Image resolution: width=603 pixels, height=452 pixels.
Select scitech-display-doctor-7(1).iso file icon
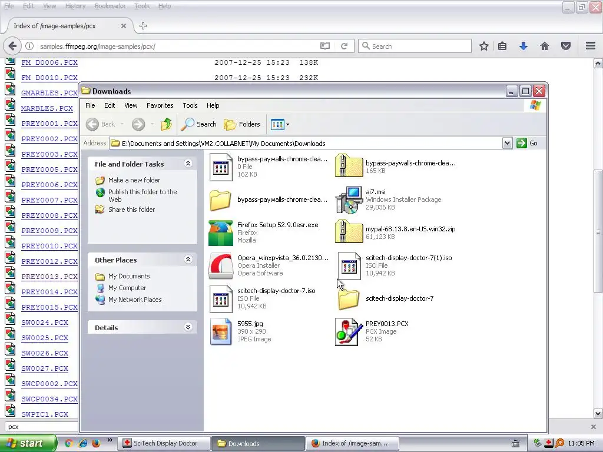pos(349,266)
